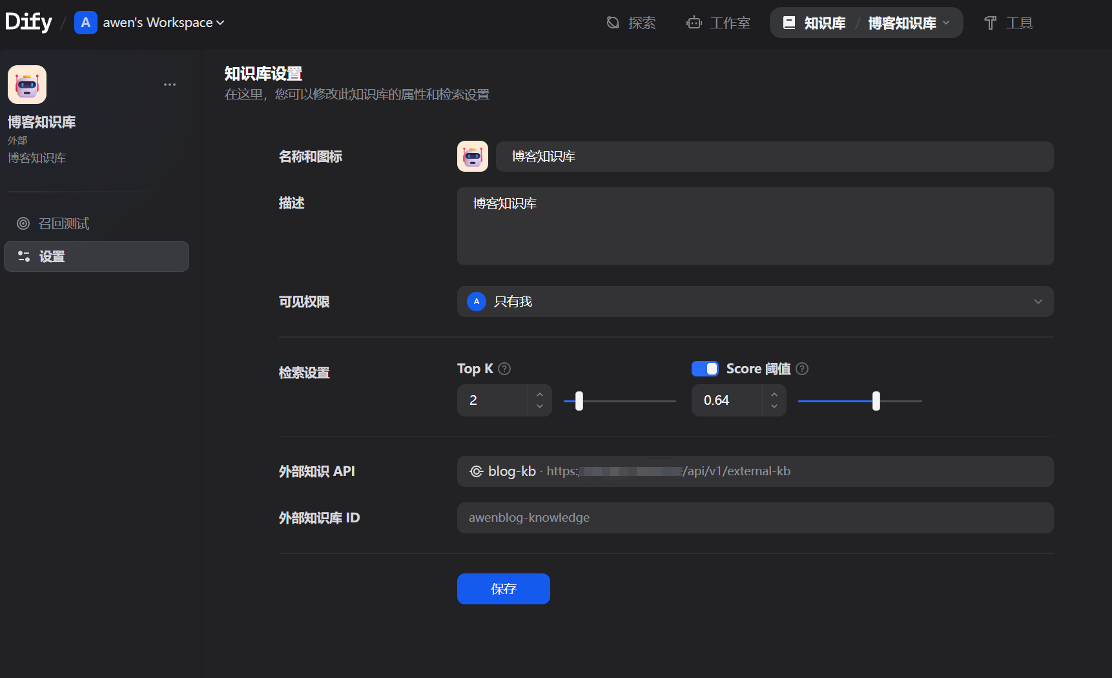Click the blog-kb external knowledge API entry
The image size is (1112, 678).
(x=754, y=471)
